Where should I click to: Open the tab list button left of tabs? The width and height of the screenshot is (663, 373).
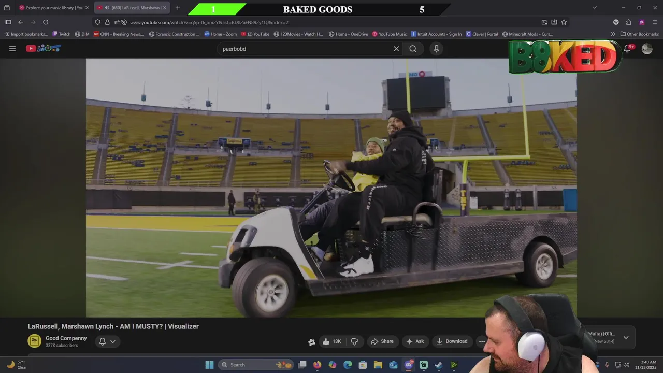pyautogui.click(x=7, y=8)
